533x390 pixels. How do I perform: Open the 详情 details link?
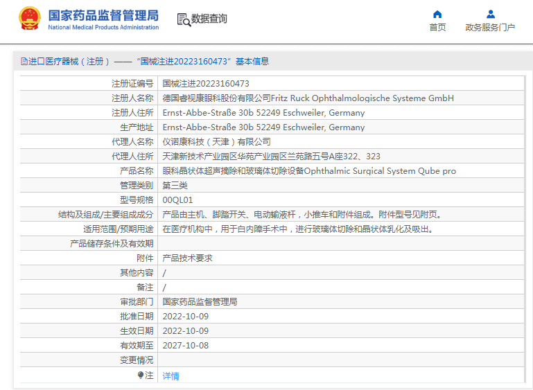tap(171, 375)
